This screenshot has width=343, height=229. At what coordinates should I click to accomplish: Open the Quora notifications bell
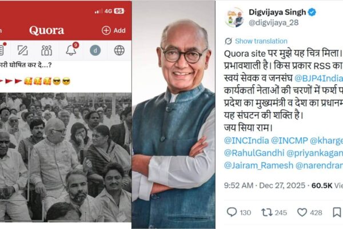click(71, 50)
